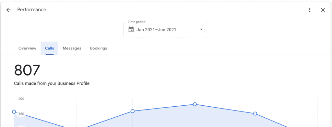Go back using the left arrow icon
Screen dimensions: 332x127
[8, 10]
